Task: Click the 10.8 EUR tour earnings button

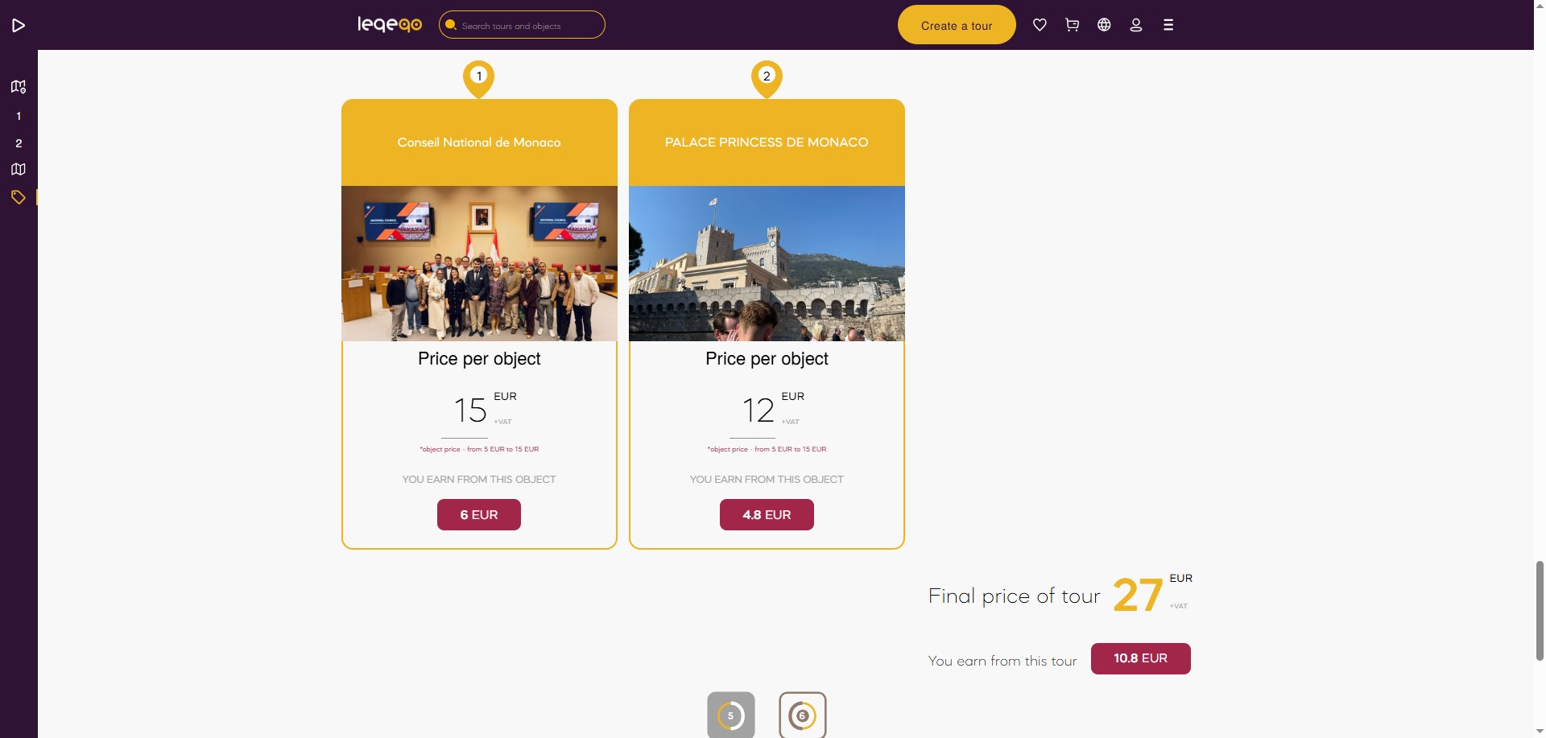Action: [1140, 658]
